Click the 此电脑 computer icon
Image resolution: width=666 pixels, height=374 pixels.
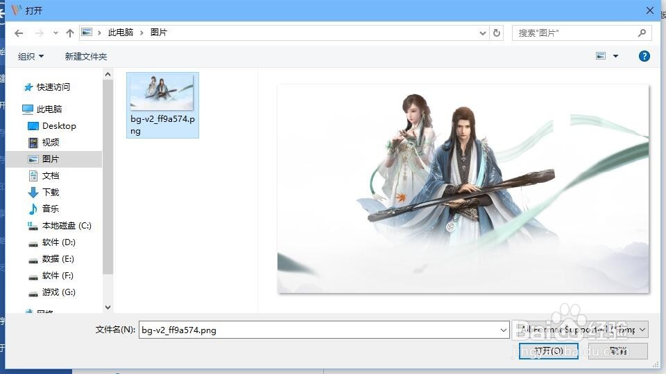[28, 109]
